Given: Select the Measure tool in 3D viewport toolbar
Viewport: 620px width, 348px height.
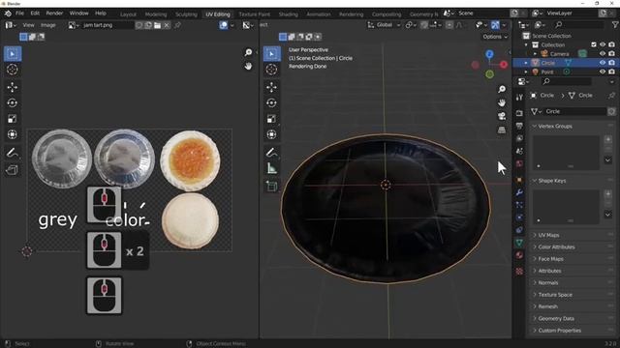Looking at the screenshot, I should (271, 169).
